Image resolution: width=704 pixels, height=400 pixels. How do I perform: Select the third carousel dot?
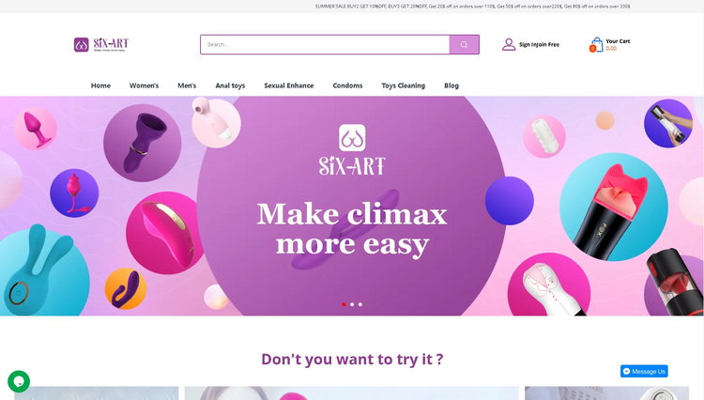pyautogui.click(x=360, y=304)
